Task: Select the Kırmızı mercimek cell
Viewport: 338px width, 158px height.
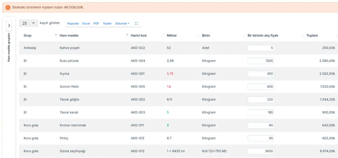Action: (73, 125)
